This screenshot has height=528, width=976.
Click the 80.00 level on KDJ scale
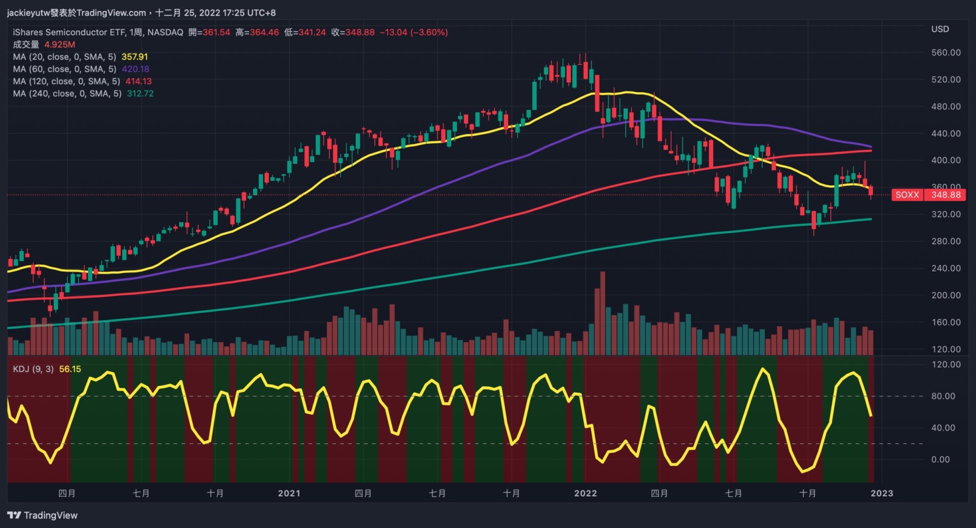(x=943, y=396)
